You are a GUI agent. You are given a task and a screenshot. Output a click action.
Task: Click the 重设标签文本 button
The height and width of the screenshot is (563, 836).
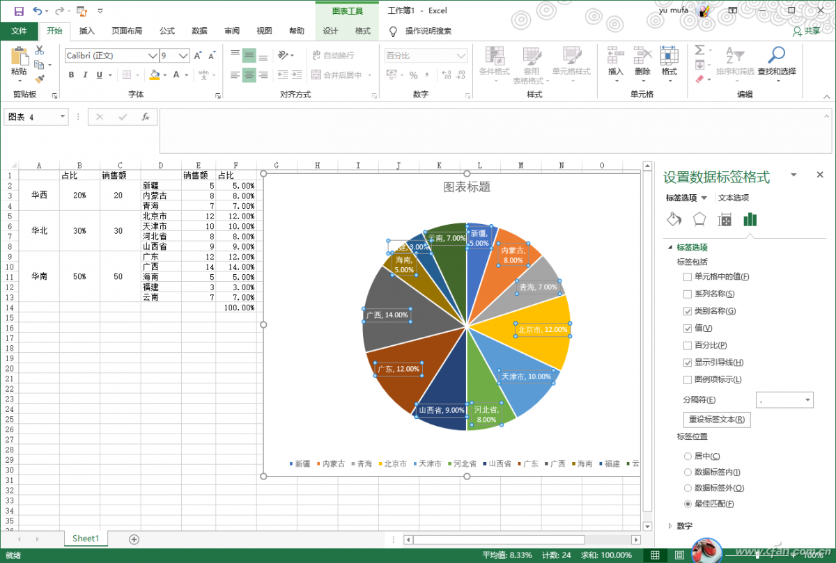pos(716,420)
